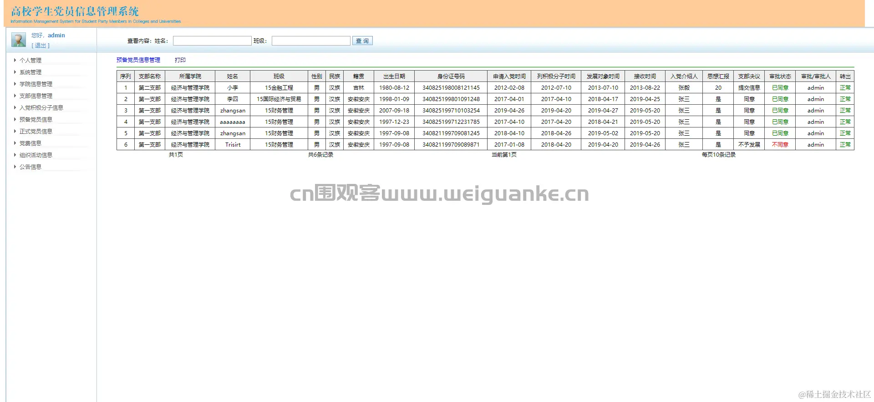Click 吉林 native place cell
874x402 pixels.
pos(359,88)
